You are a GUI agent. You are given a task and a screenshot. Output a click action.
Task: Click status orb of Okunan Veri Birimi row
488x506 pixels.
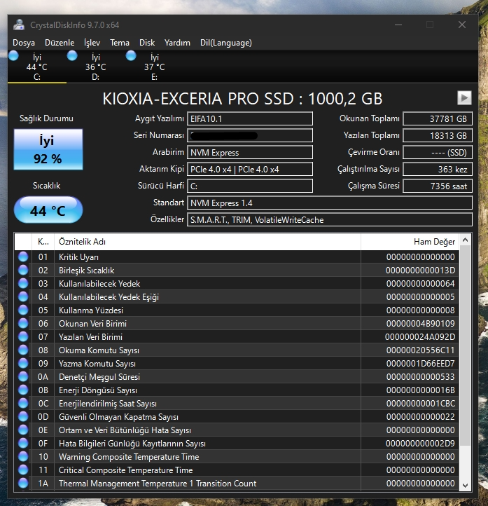point(23,323)
